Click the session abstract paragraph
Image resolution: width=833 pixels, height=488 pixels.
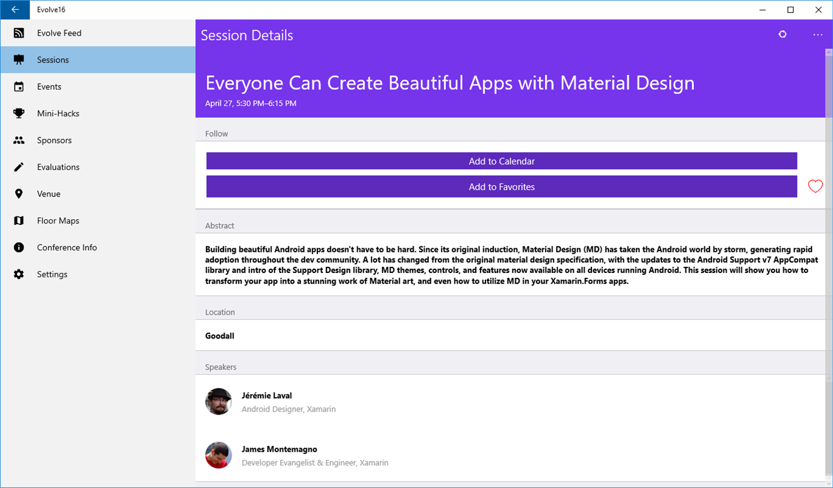[511, 265]
